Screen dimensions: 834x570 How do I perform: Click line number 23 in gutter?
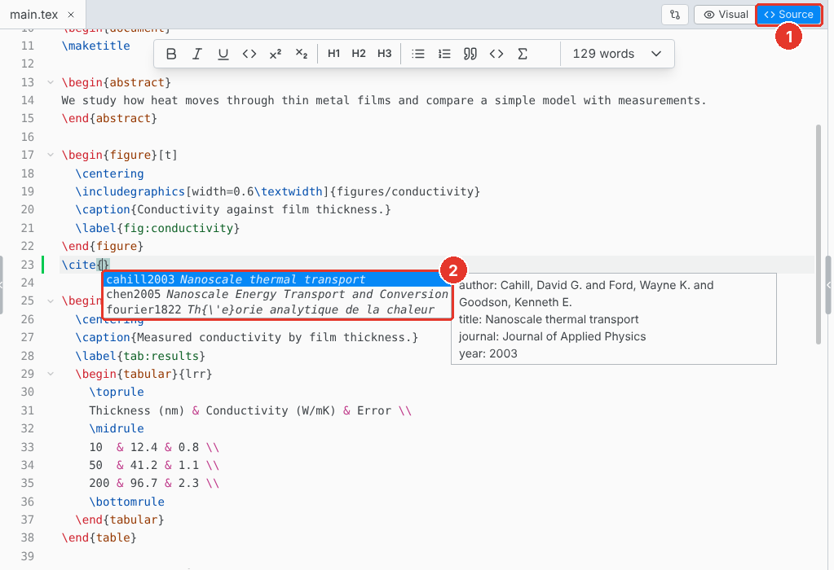tap(28, 265)
